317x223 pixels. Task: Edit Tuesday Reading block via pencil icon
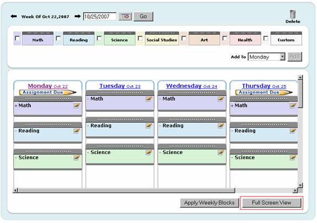click(149, 126)
